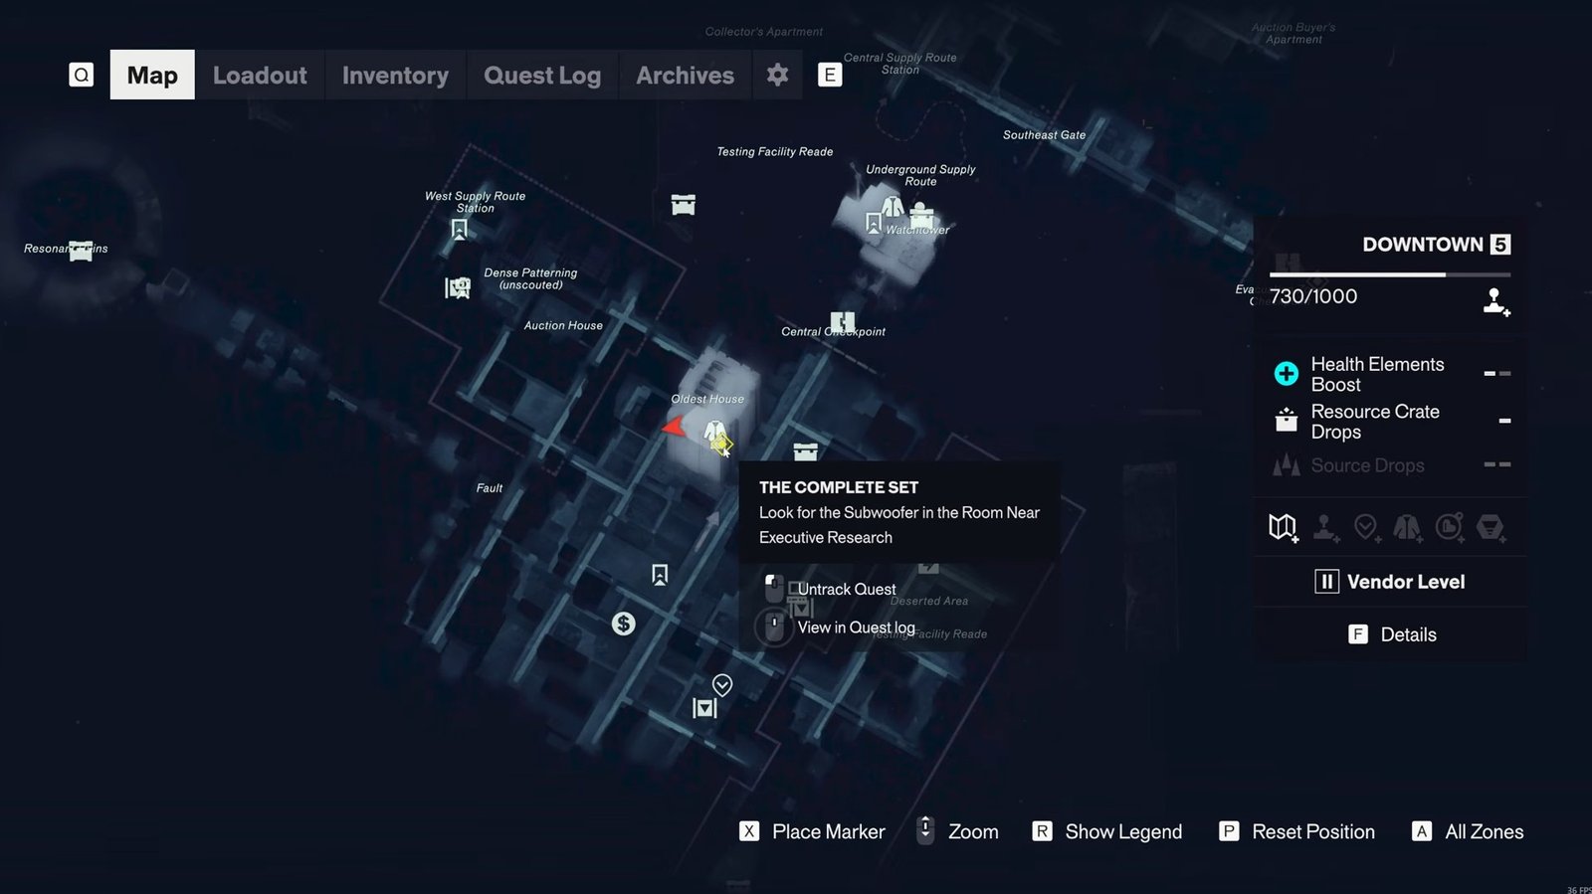The image size is (1592, 894).
Task: Click the "Southeast Gate" map label
Action: click(1044, 135)
